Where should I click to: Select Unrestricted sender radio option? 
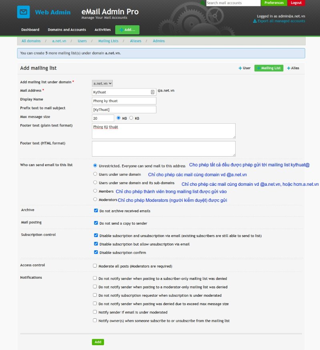pos(95,165)
